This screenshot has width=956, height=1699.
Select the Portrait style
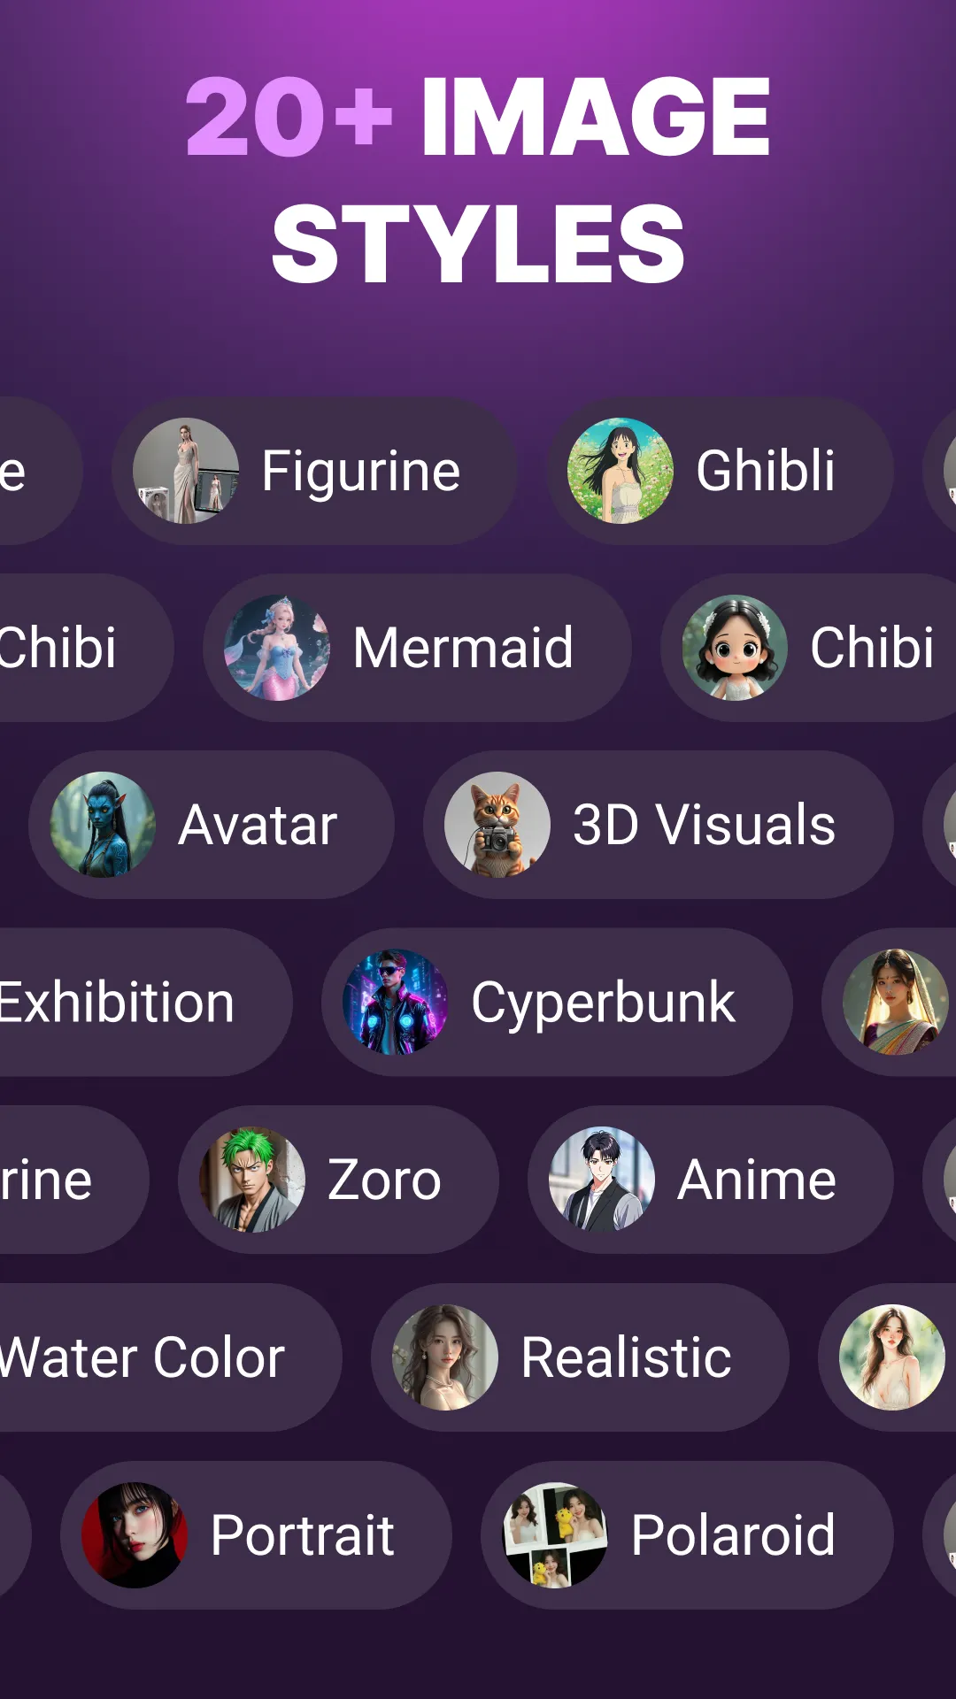[x=256, y=1535]
